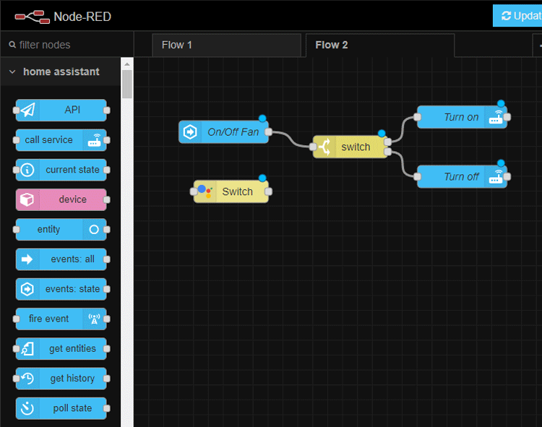Click the Google Assistant icon on Switch node
The width and height of the screenshot is (542, 427).
(x=205, y=191)
